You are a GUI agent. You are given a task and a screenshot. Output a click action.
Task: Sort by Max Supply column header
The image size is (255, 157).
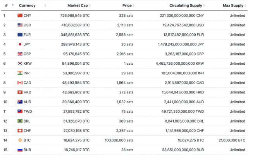tap(234, 6)
